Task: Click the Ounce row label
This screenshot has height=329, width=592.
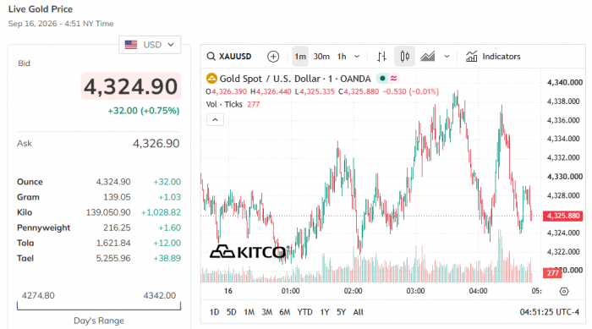Action: 30,182
